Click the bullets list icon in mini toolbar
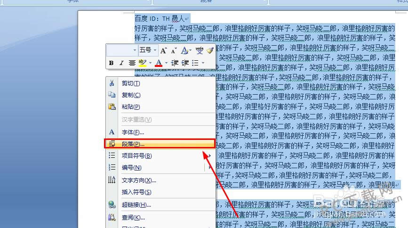The image size is (408, 228). click(x=196, y=63)
